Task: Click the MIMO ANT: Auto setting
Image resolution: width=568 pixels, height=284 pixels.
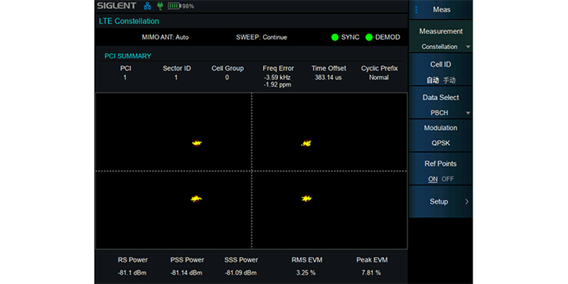Action: click(165, 37)
